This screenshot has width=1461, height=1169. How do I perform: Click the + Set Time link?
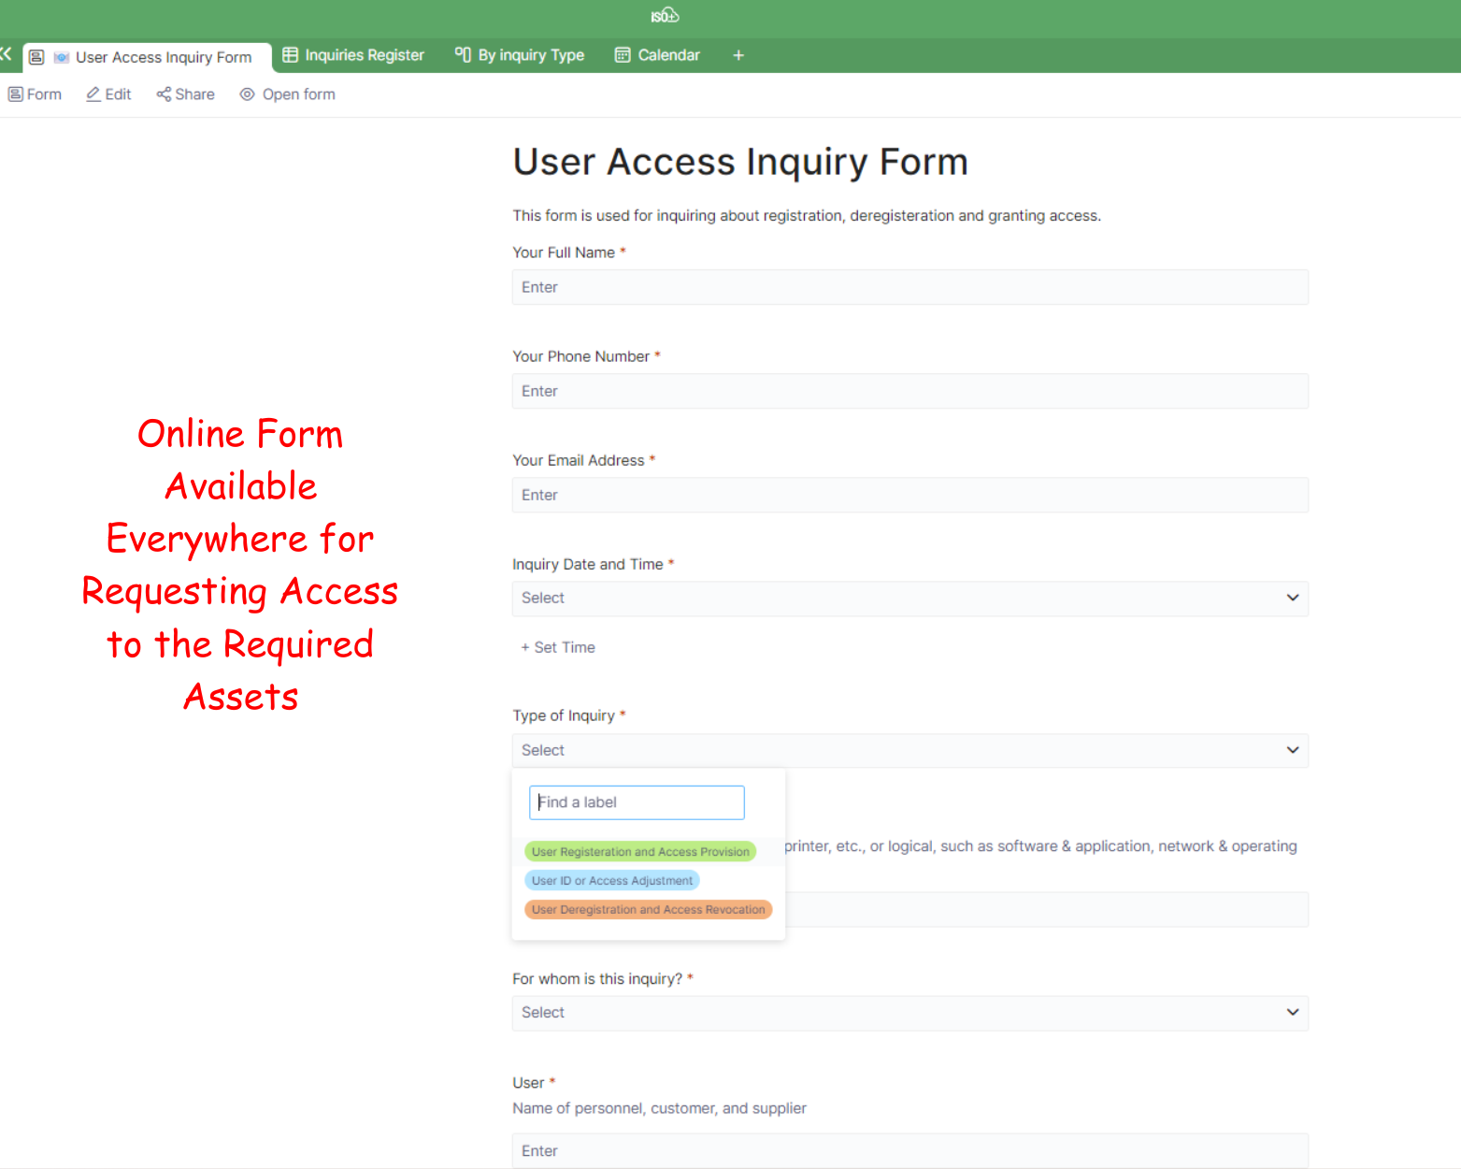coord(558,647)
